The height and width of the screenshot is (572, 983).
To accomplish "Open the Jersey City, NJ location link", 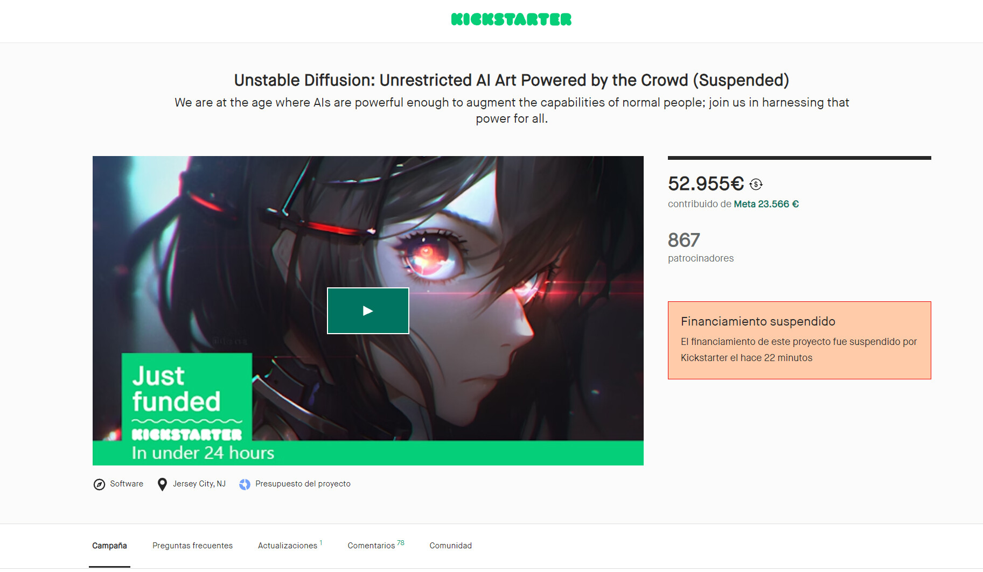I will click(199, 484).
